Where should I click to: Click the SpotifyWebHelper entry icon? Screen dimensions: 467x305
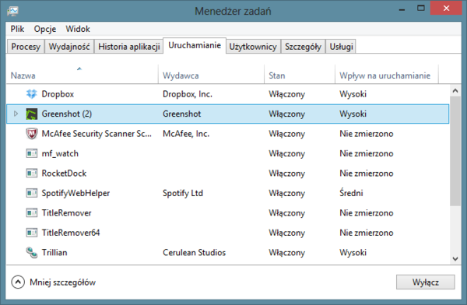point(32,193)
